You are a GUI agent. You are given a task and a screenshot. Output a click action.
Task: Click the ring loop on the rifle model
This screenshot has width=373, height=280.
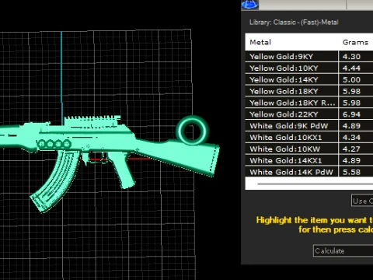click(x=193, y=131)
